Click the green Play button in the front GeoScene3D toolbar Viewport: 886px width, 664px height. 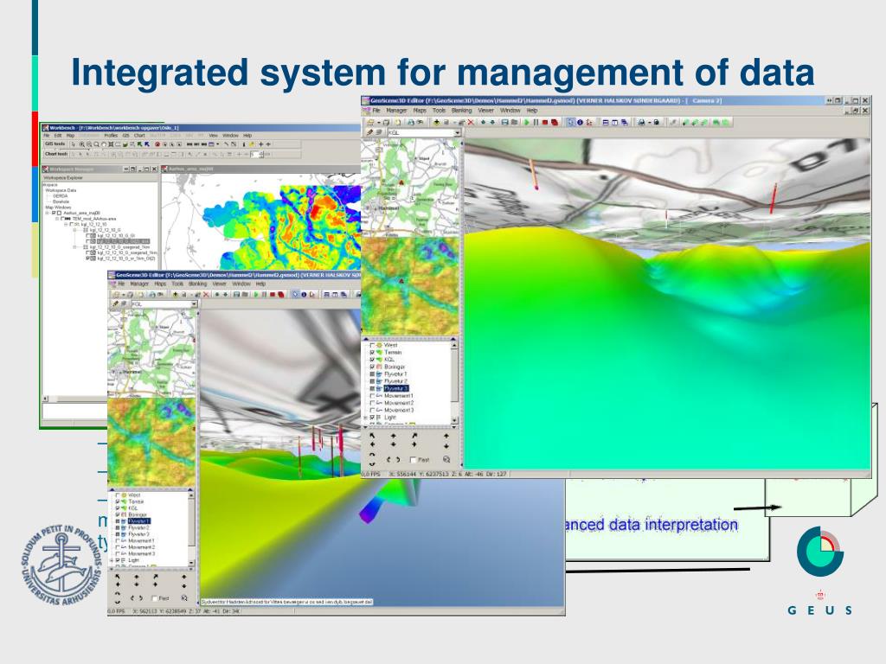(527, 122)
